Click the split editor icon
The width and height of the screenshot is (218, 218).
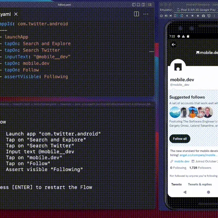pos(137,14)
